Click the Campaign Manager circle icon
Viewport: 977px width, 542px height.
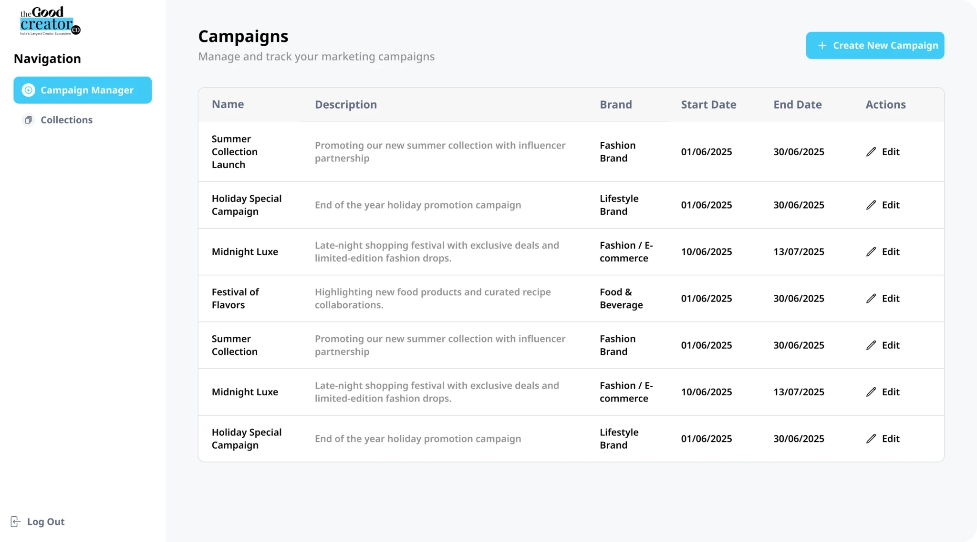point(29,90)
